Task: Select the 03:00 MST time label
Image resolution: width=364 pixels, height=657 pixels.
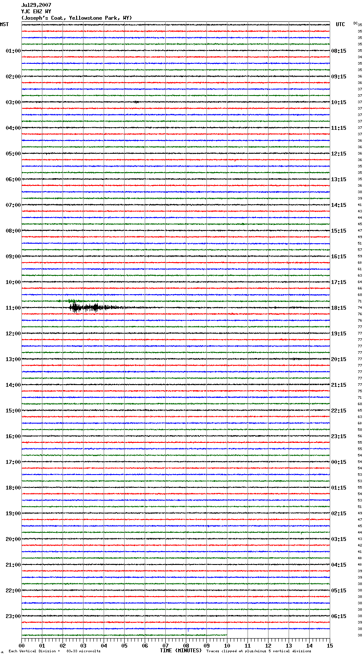Action: pos(13,102)
